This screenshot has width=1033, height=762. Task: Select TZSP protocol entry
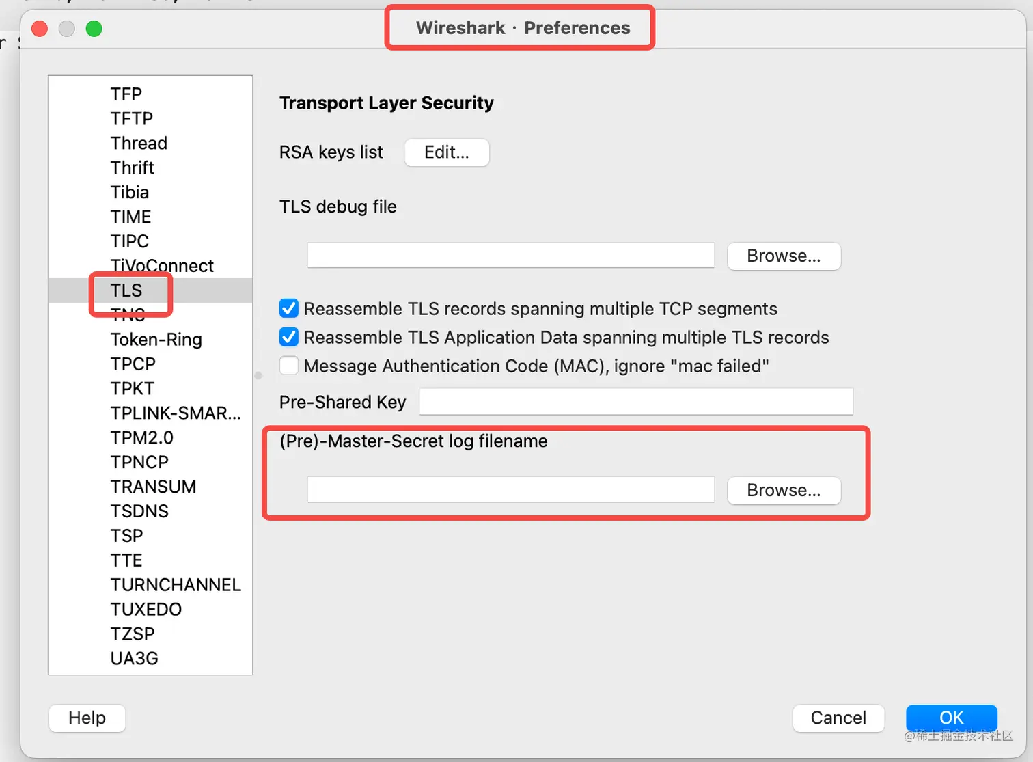(150, 634)
